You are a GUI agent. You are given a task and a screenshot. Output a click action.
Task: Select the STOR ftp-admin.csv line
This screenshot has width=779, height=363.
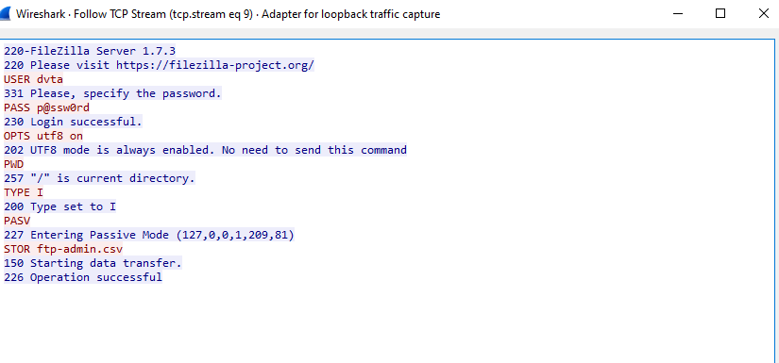(63, 249)
